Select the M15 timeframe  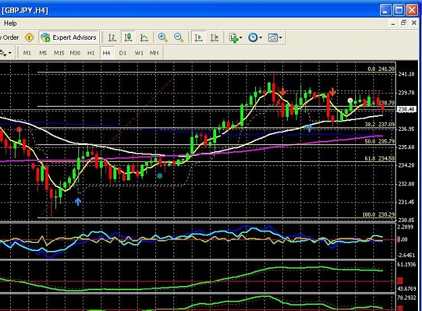point(59,53)
